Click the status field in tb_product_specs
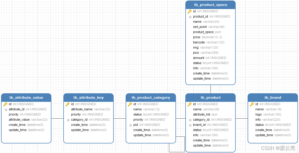The height and width of the screenshot is (153, 299). (x=211, y=63)
